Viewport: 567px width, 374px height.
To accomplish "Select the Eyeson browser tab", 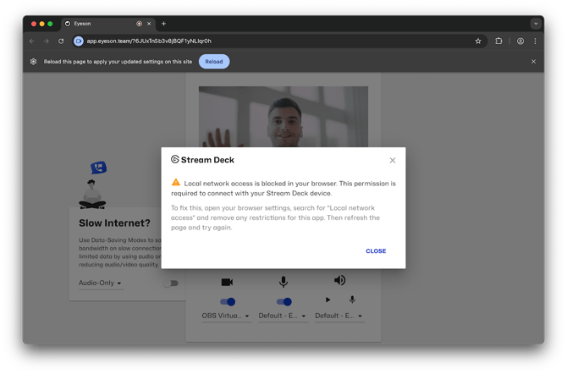I will (102, 24).
